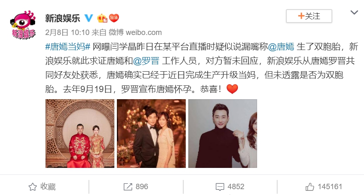Open the 新浪娱乐 account name
The image size is (364, 195).
(x=63, y=18)
